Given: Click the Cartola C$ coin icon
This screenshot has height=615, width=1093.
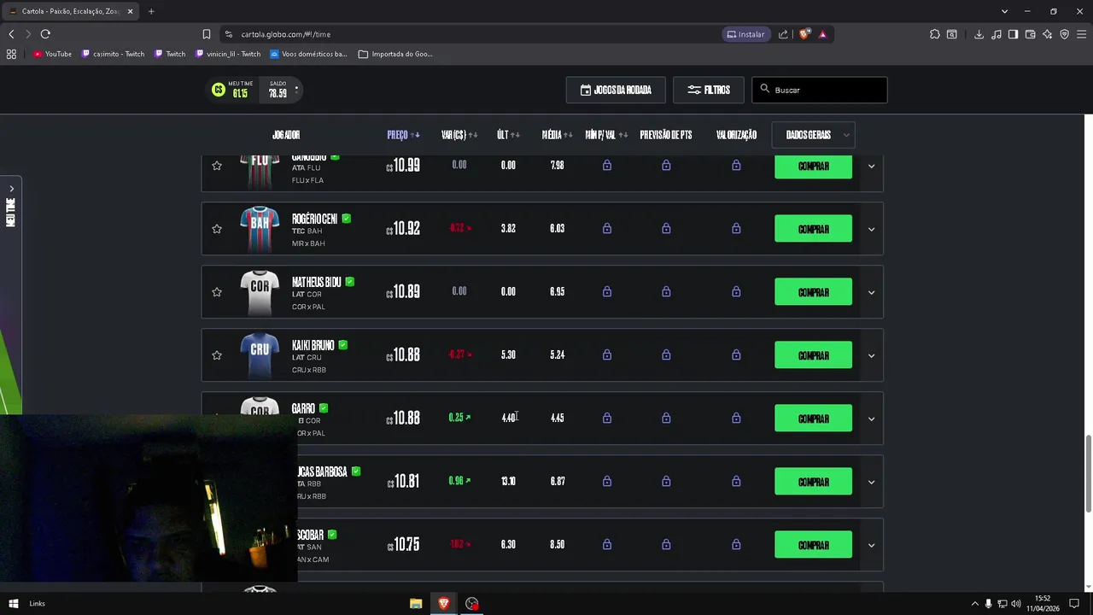Looking at the screenshot, I should pos(219,90).
